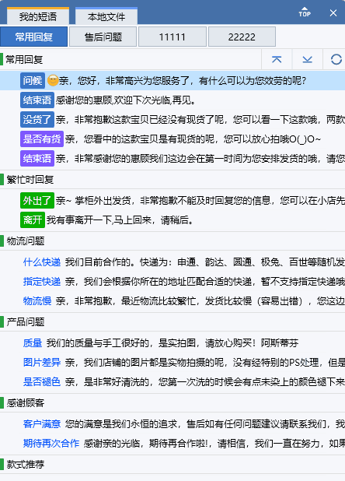345x481 pixels.
Task: Collapse the 繁忙时回复 group header
Action: tap(172, 180)
